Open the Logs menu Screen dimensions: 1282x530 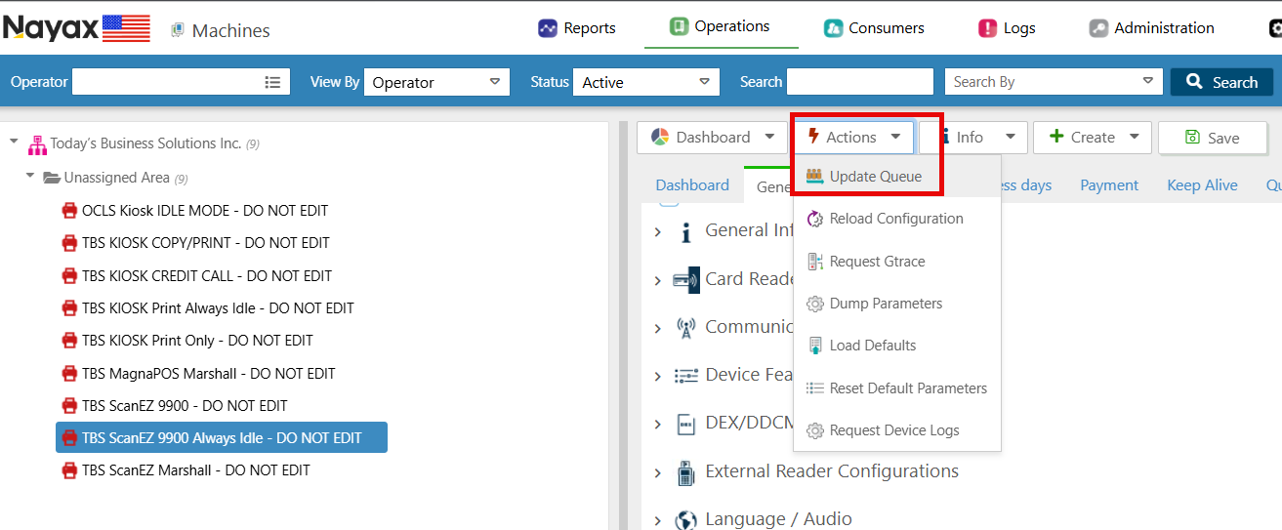1007,28
